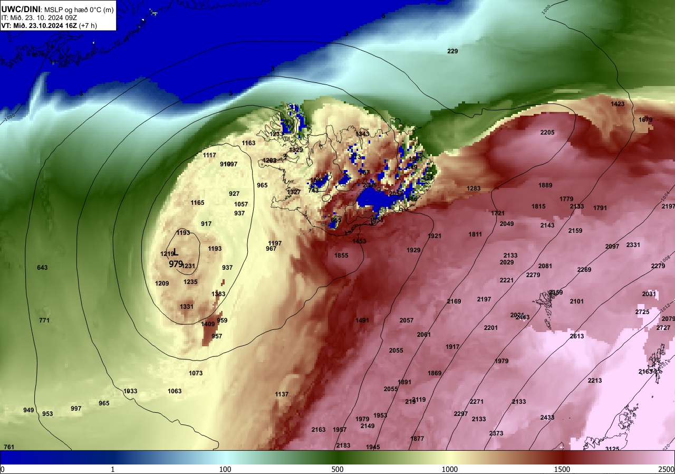The height and width of the screenshot is (474, 675).
Task: Click the height value 1917
Action: coord(452,347)
